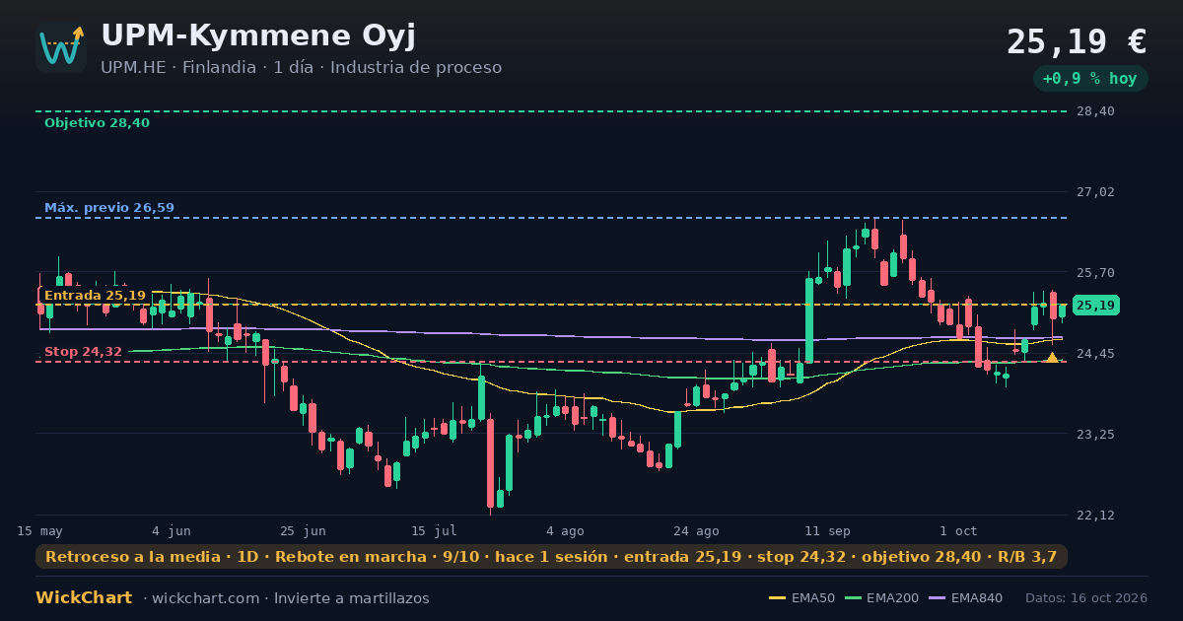
Task: Click the +0,9 % hoy badge
Action: [1090, 79]
